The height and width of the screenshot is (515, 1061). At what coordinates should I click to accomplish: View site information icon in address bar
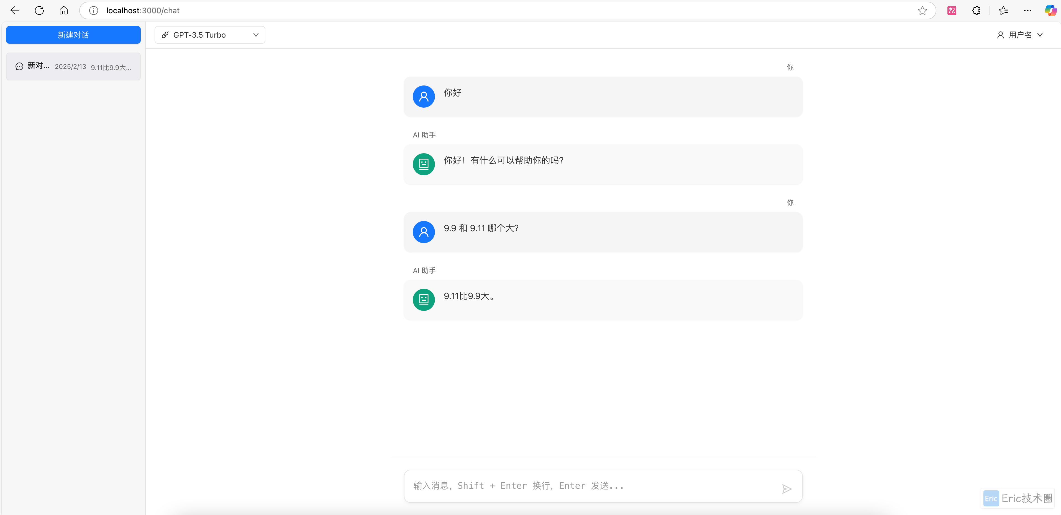point(94,11)
